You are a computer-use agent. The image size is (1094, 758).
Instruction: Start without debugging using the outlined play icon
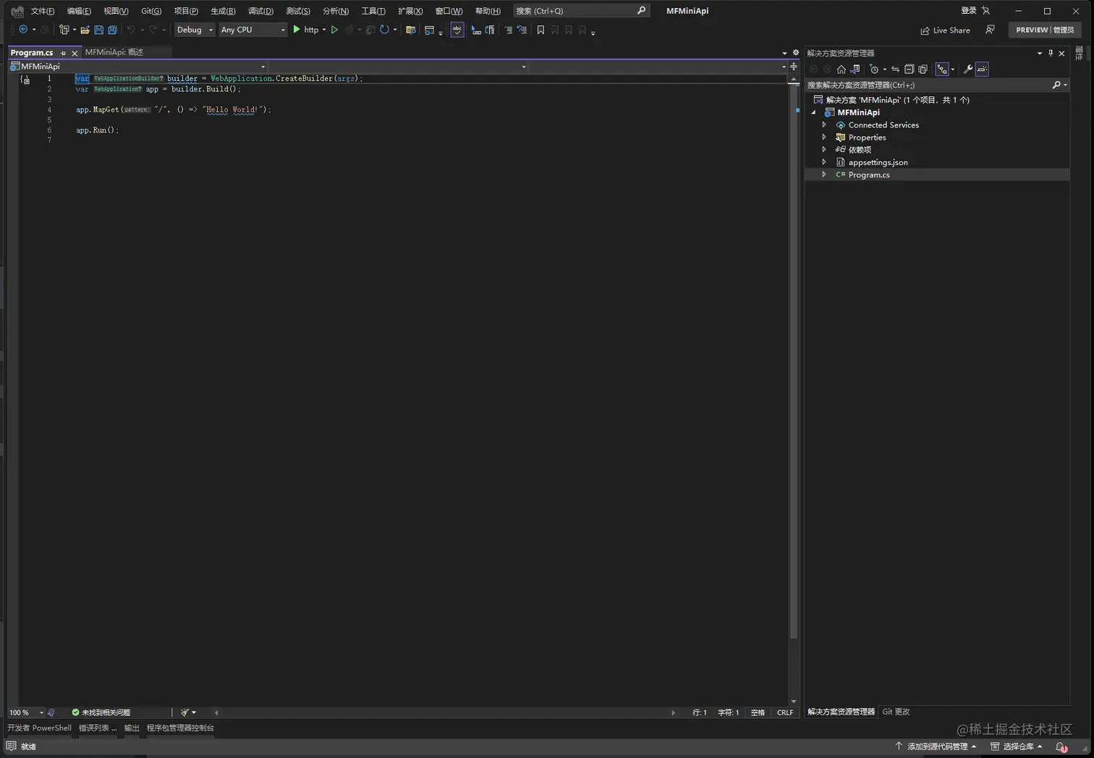click(334, 30)
